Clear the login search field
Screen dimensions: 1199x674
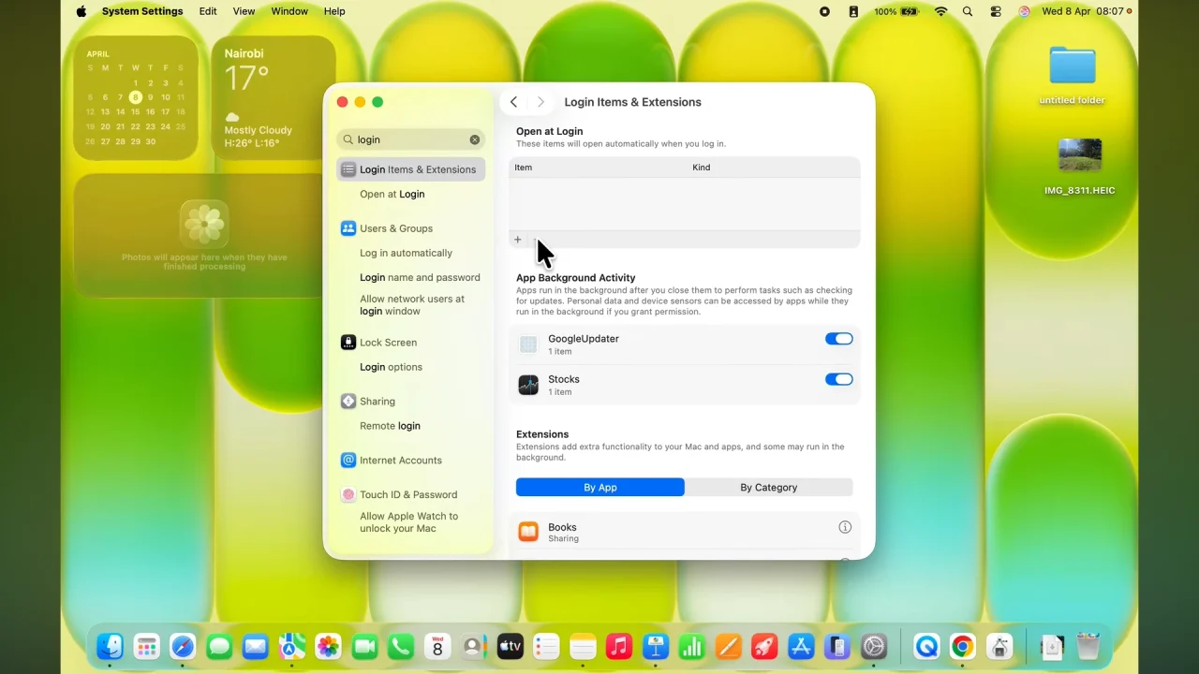coord(474,139)
